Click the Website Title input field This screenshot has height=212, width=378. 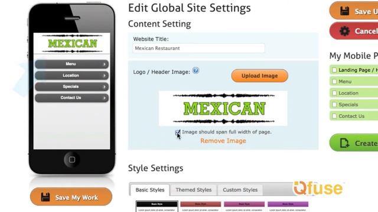198,48
